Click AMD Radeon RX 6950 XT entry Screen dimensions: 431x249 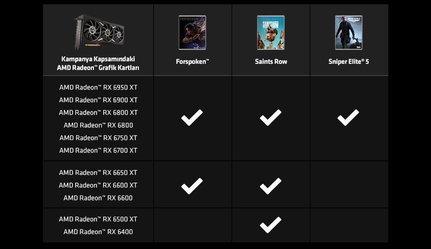[x=98, y=87]
